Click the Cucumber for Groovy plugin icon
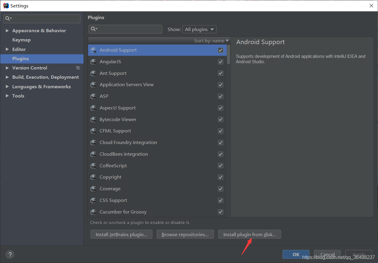Screen dimensions: 378x263 click(x=93, y=212)
